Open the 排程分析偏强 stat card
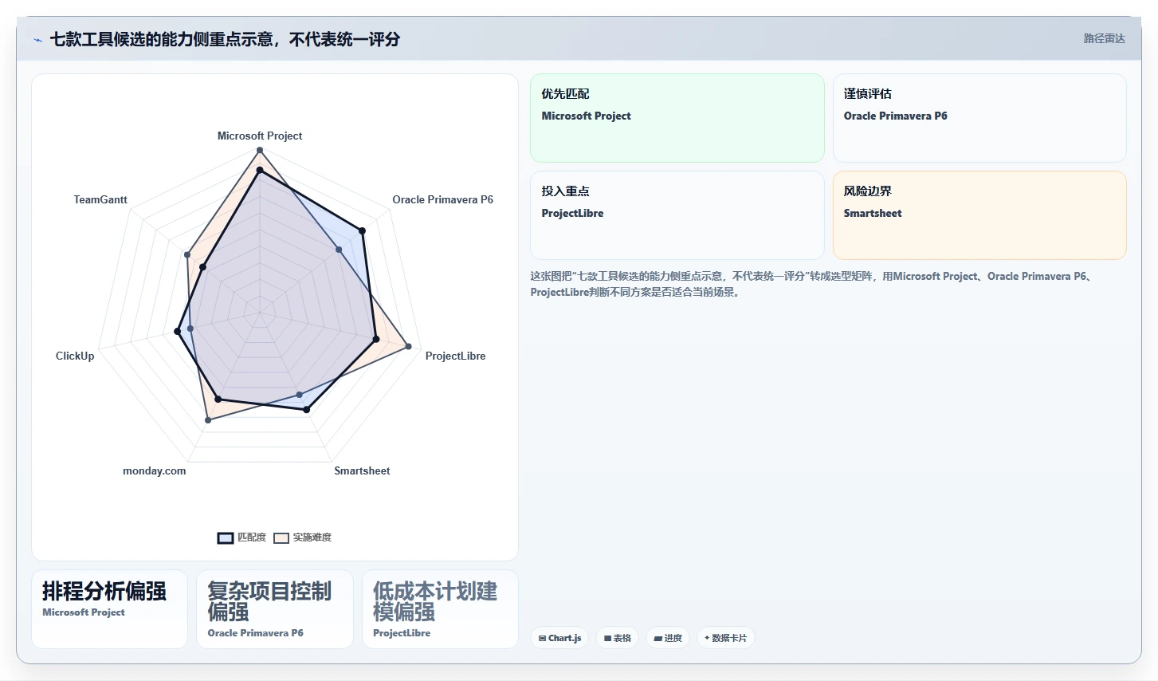 (109, 609)
